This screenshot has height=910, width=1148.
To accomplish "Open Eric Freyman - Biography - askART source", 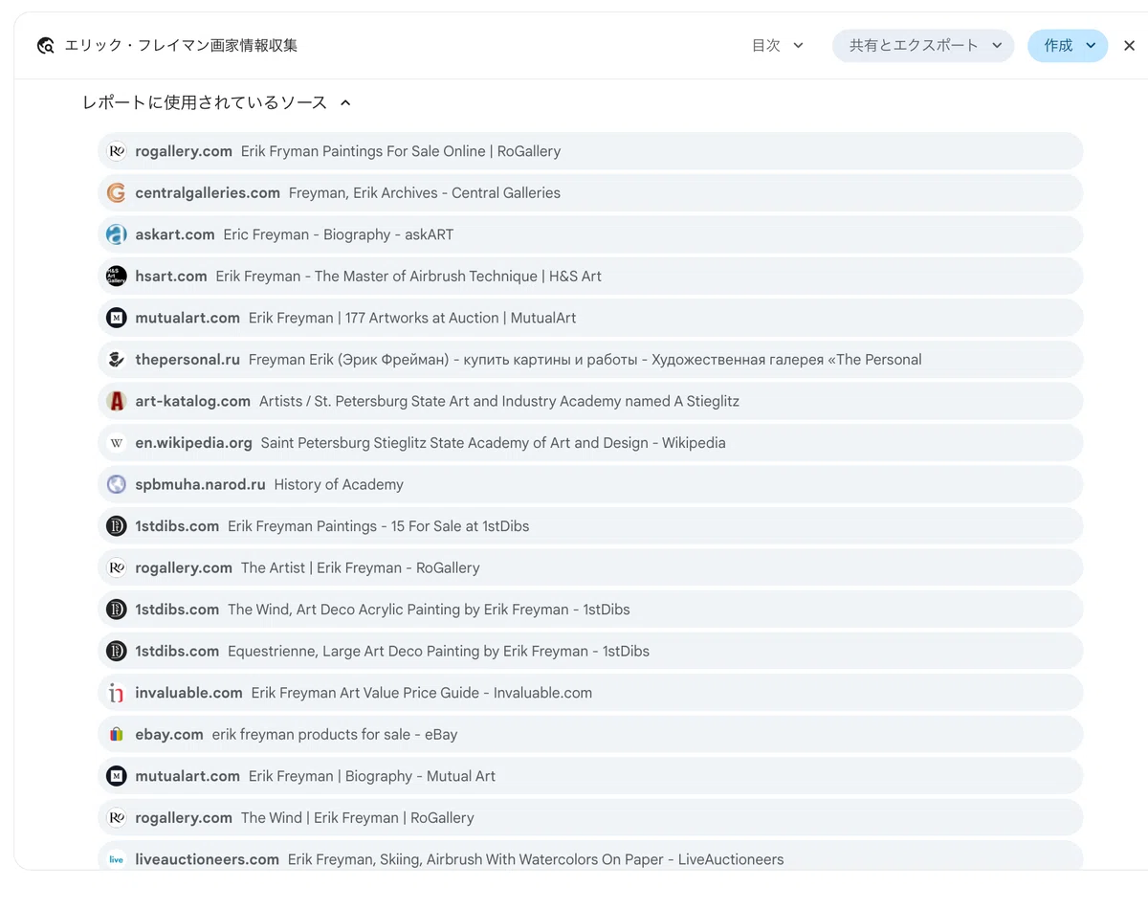I will (590, 234).
